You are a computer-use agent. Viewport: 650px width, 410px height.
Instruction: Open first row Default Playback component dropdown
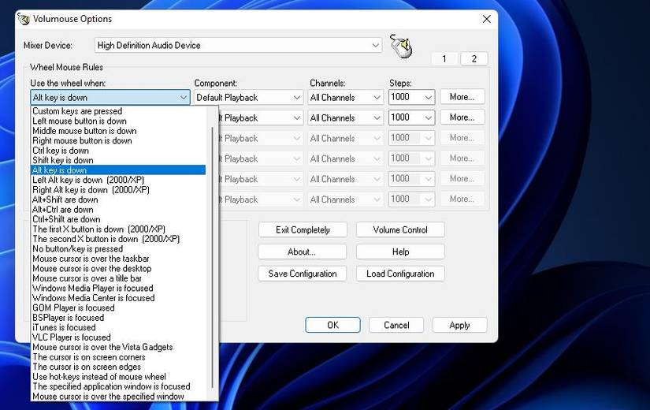248,98
